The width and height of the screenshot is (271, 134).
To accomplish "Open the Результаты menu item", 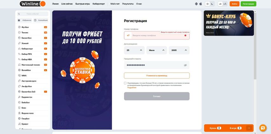I will [128, 4].
